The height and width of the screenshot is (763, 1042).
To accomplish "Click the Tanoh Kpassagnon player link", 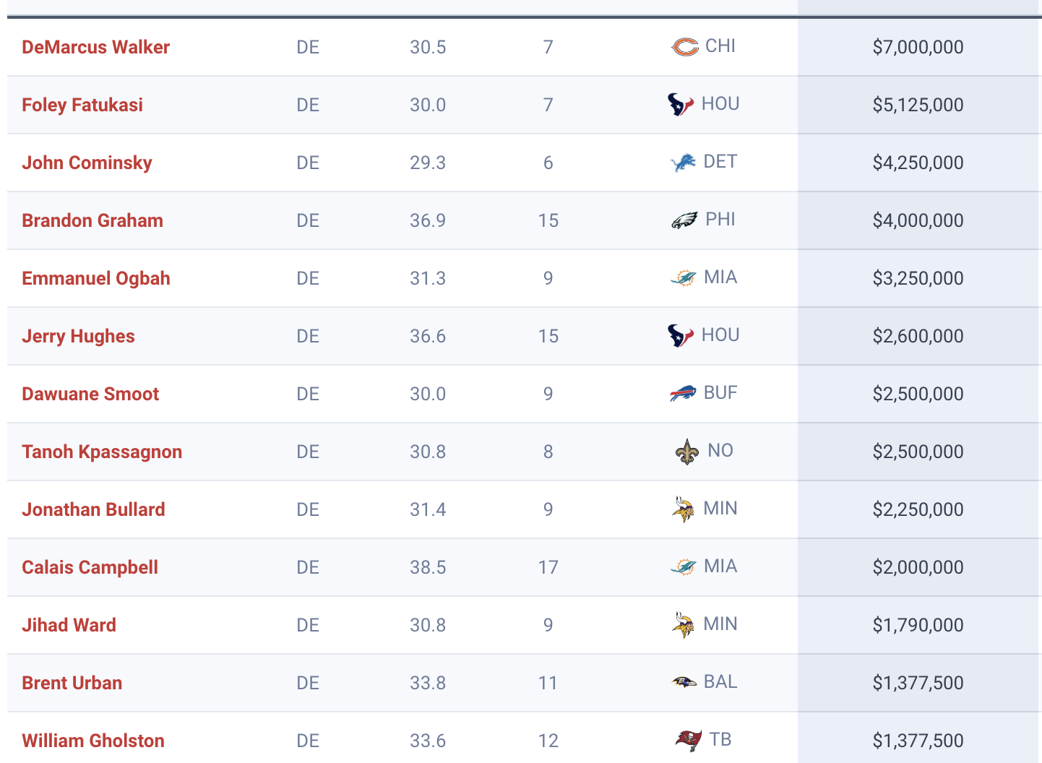I will 102,452.
